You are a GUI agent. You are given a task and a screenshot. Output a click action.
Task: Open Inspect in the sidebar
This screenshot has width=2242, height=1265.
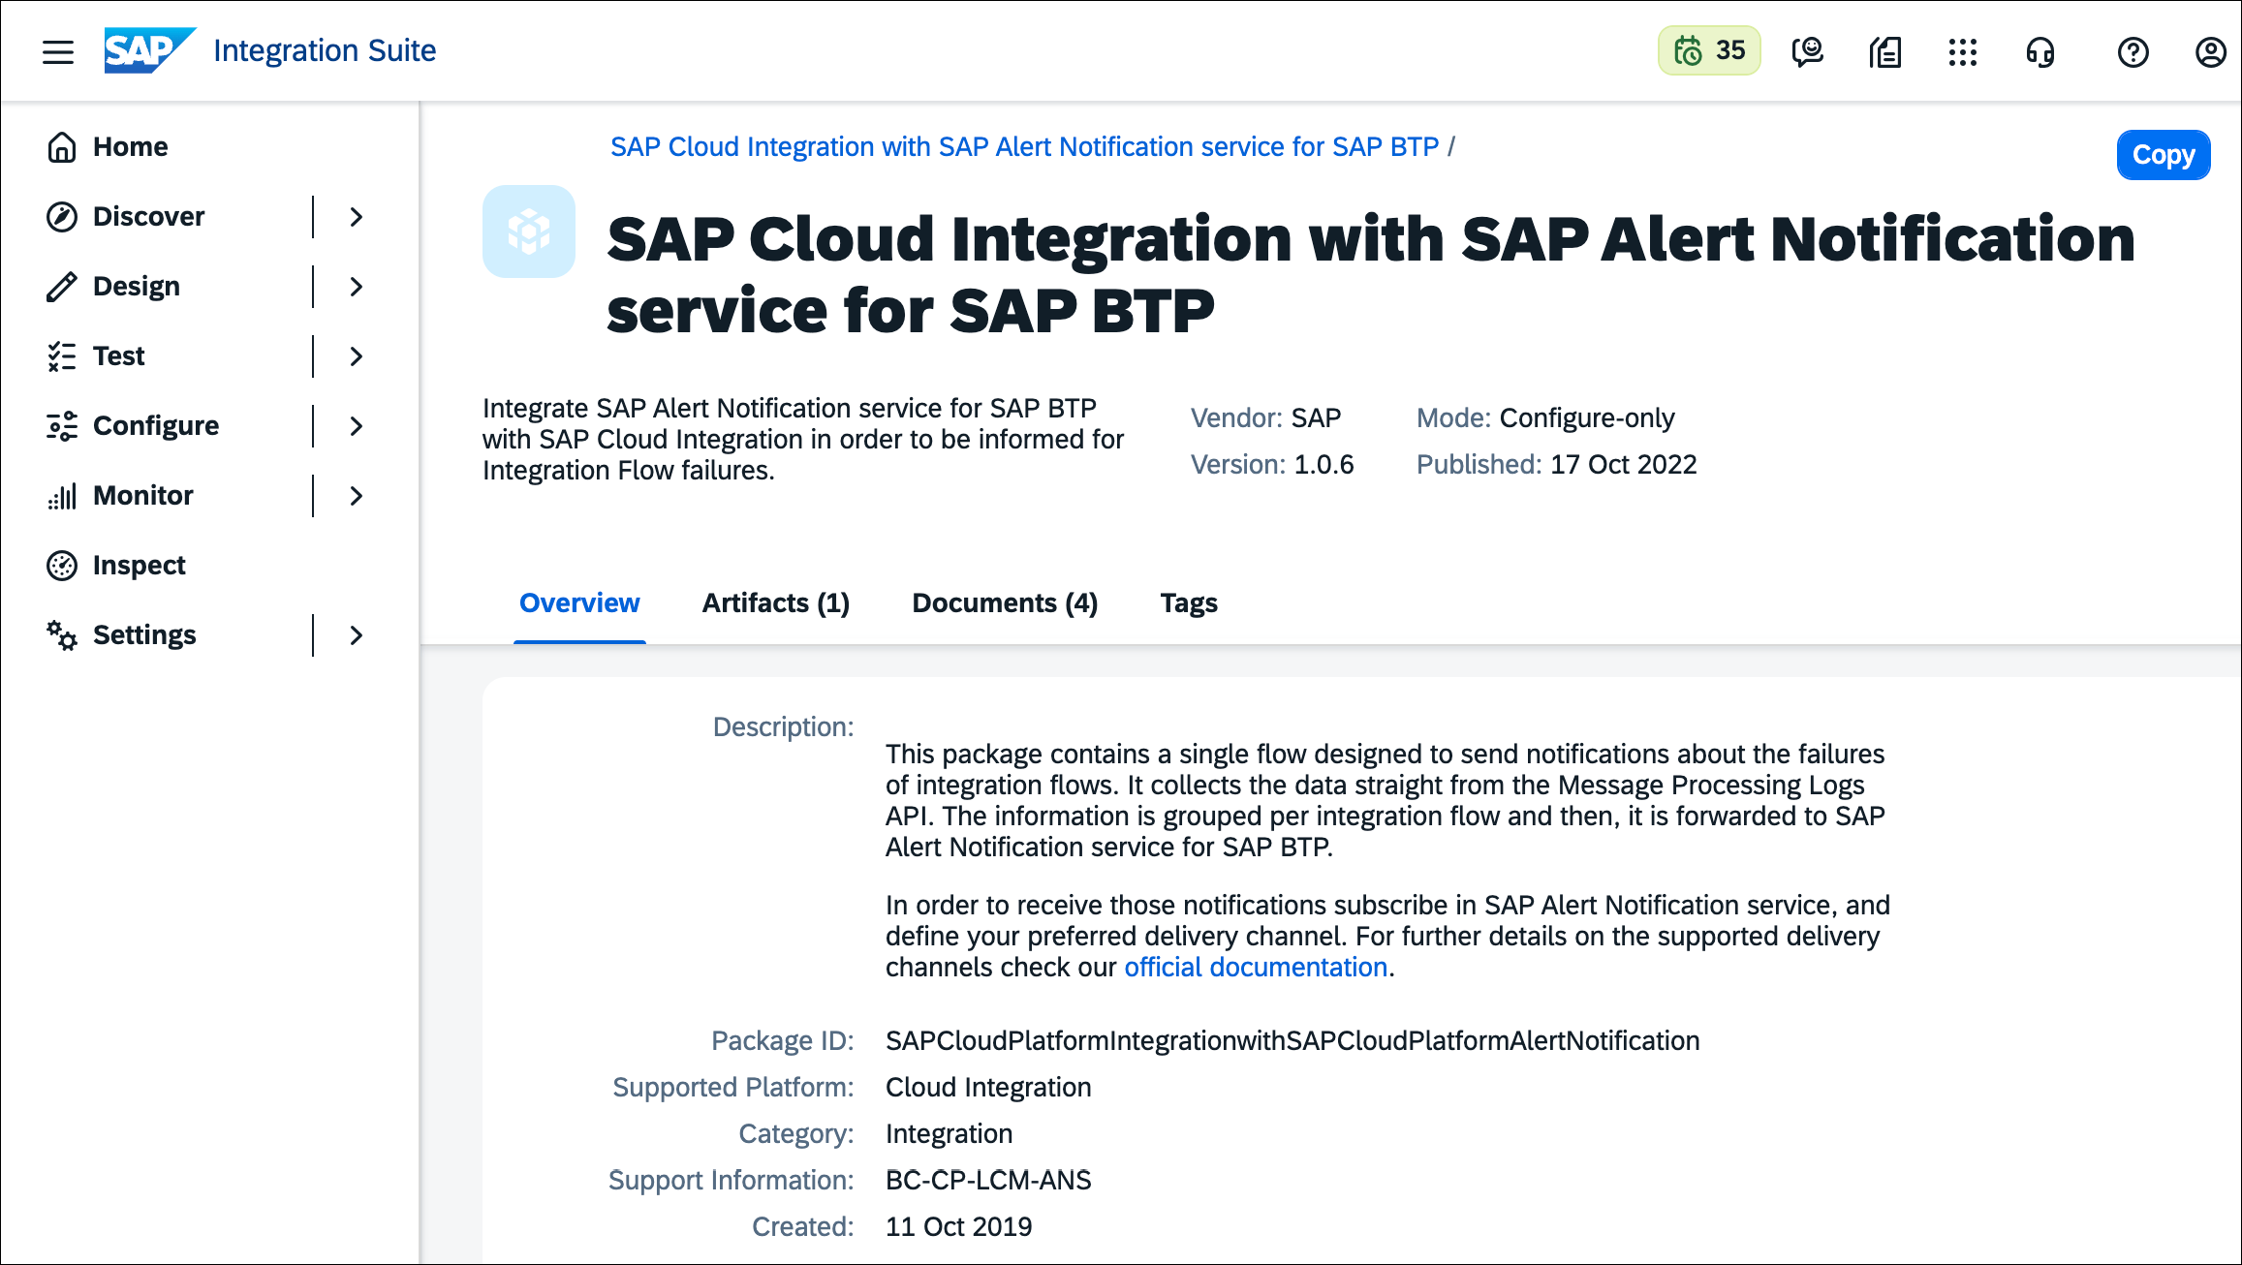pos(139,566)
